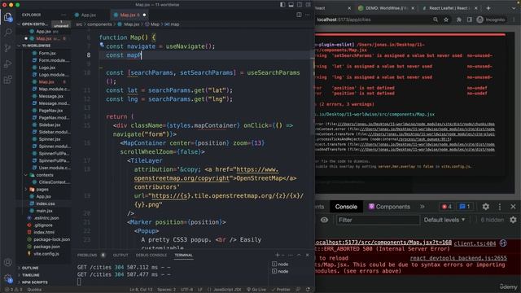Open a new Chrome tab
The height and width of the screenshot is (293, 521).
pyautogui.click(x=488, y=8)
